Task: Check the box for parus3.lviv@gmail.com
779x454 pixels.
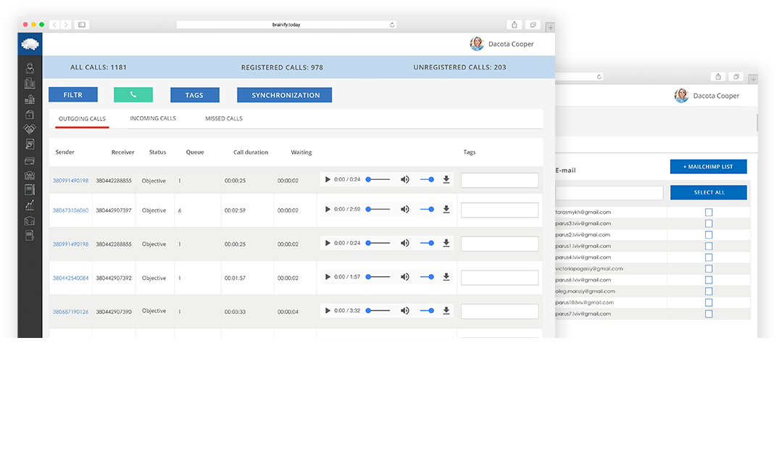Action: point(709,224)
